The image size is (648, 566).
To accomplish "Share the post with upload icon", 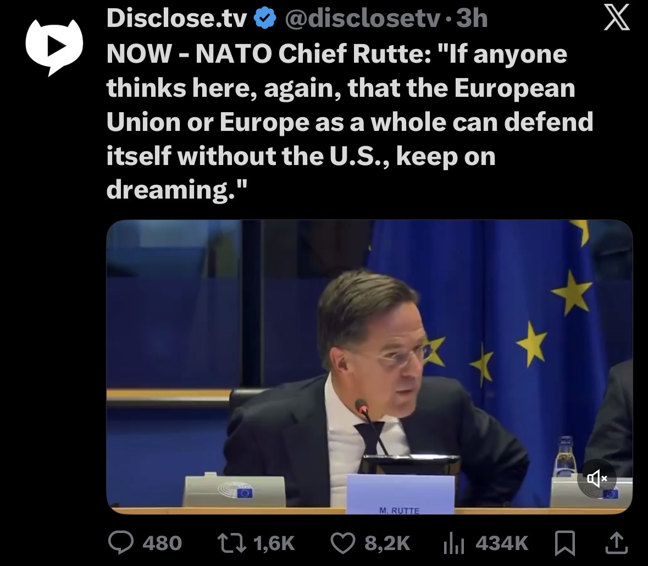I will coord(616,543).
